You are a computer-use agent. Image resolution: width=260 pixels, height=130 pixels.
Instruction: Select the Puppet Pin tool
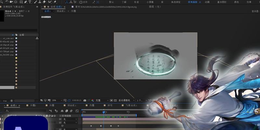tap(55, 2)
